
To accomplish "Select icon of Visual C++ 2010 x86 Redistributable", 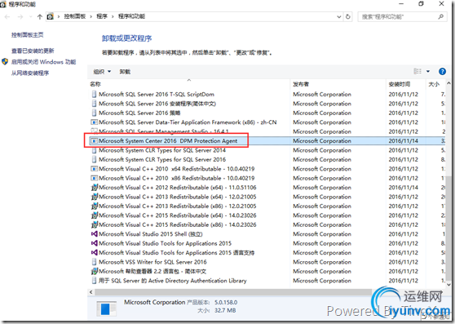I will pos(94,178).
